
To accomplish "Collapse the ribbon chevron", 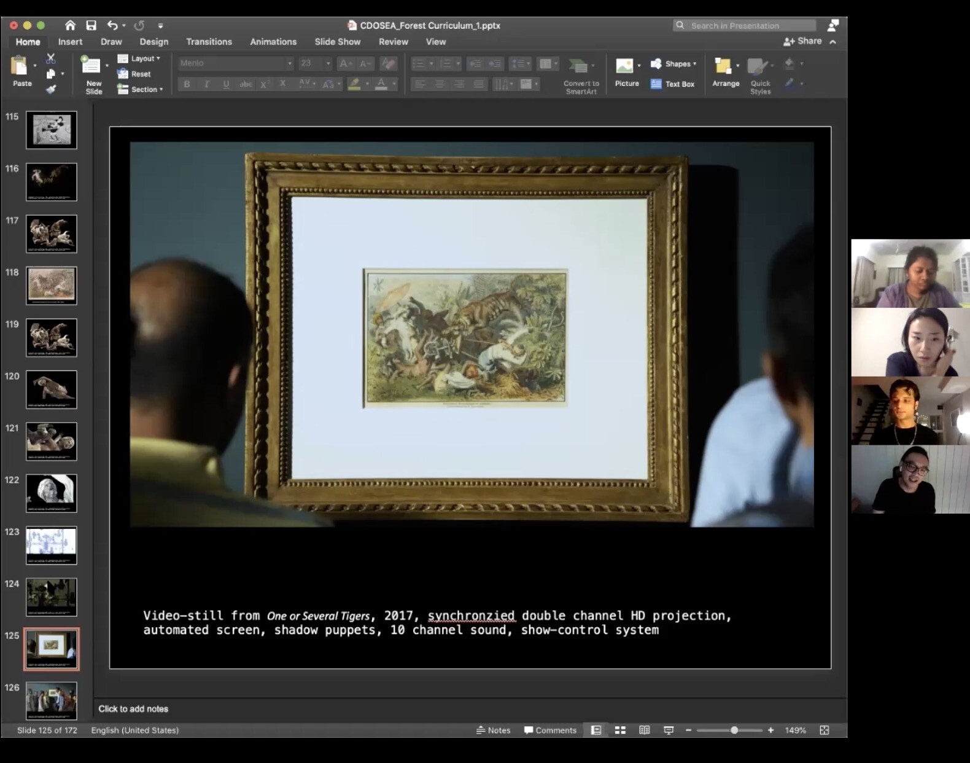I will (832, 42).
